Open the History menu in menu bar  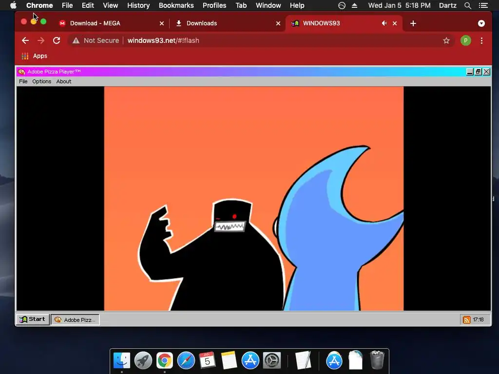[138, 5]
